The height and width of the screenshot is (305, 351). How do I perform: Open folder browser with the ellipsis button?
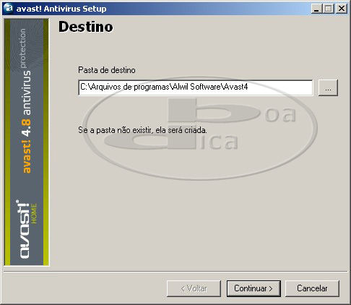click(328, 87)
